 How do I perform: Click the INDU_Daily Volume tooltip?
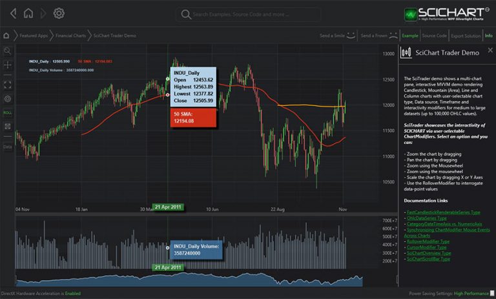pos(196,250)
